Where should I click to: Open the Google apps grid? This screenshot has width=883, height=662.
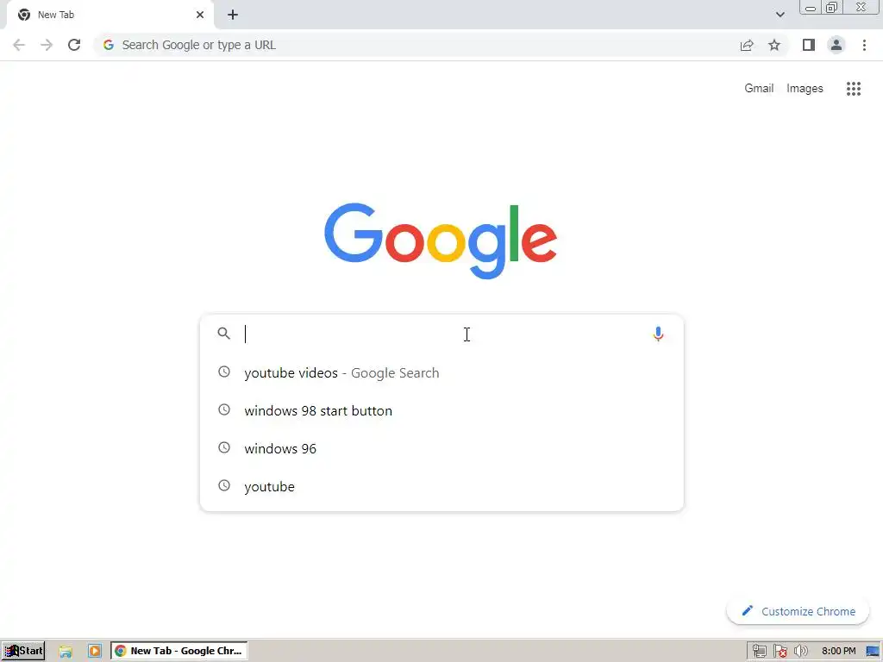[853, 89]
